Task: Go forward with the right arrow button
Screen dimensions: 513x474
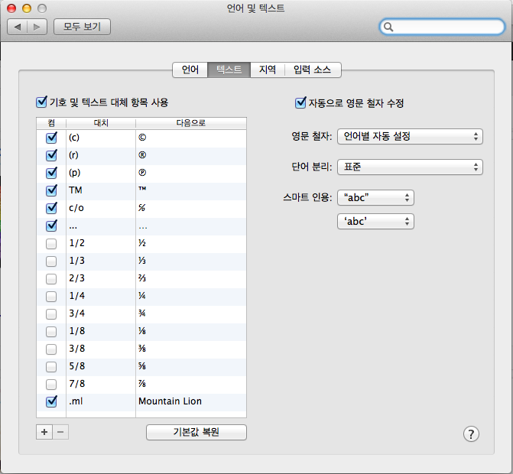Action: pos(37,27)
